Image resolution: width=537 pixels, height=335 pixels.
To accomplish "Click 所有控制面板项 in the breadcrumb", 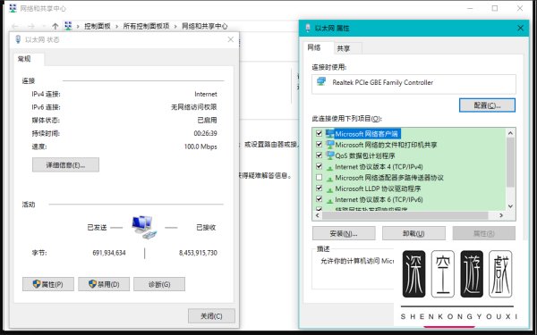I will (x=146, y=26).
